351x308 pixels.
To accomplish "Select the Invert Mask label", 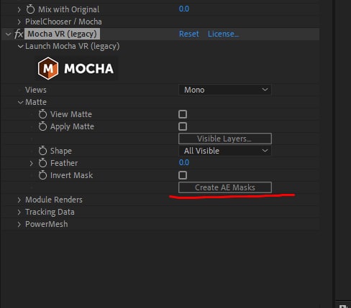I will [71, 175].
